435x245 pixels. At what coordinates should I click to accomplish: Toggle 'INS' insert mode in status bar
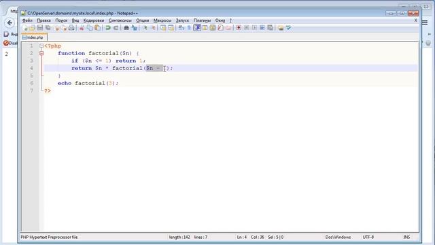pos(406,238)
